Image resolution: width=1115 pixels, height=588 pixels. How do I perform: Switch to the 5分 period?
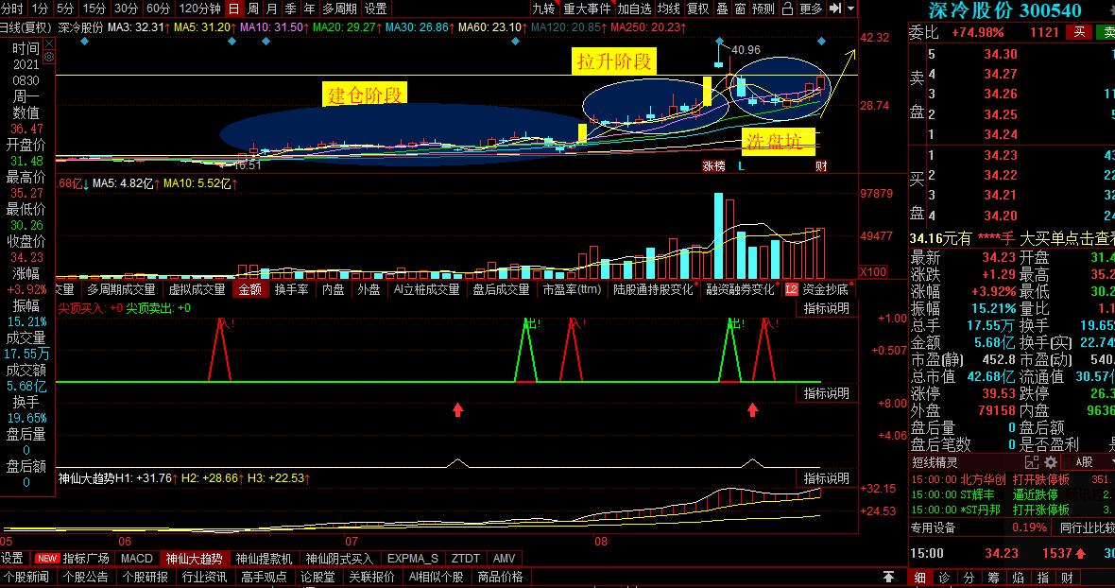pyautogui.click(x=64, y=9)
